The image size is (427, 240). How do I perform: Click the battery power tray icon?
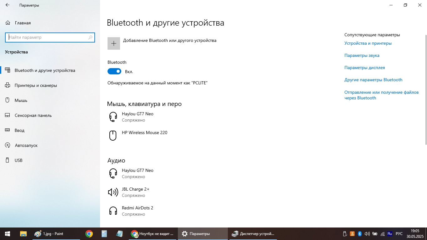375,234
